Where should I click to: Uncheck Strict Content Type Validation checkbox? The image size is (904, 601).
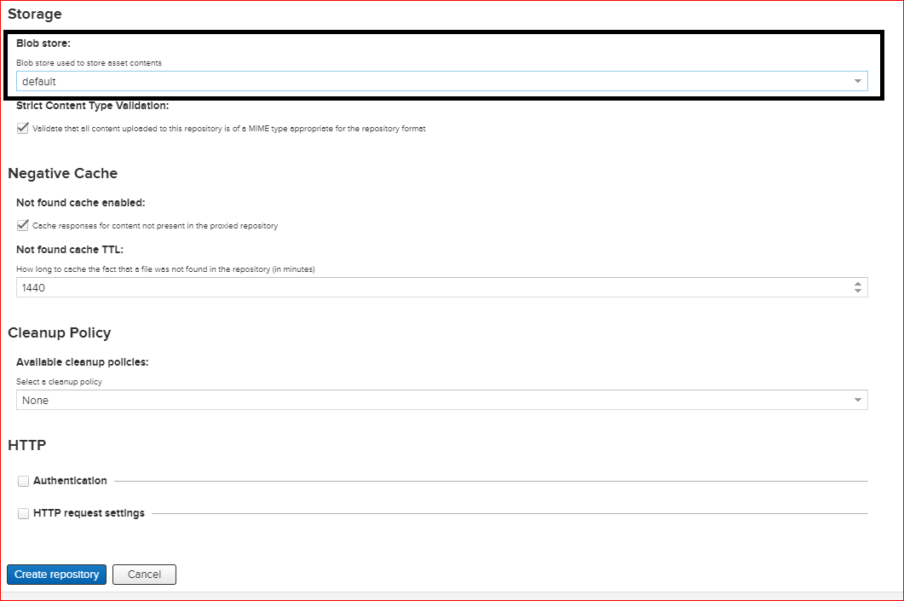pyautogui.click(x=23, y=129)
